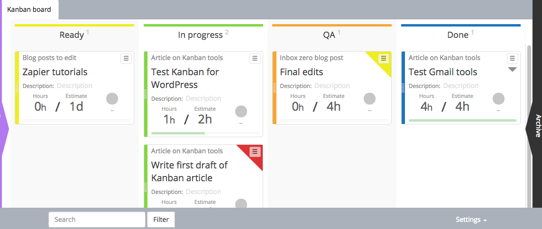
Task: Open the Final edits card hamburger menu
Action: click(383, 59)
